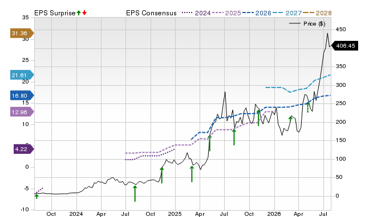This screenshot has height=217, width=365.
Task: Select the 2026 EPS Consensus legend entry
Action: [x=257, y=13]
